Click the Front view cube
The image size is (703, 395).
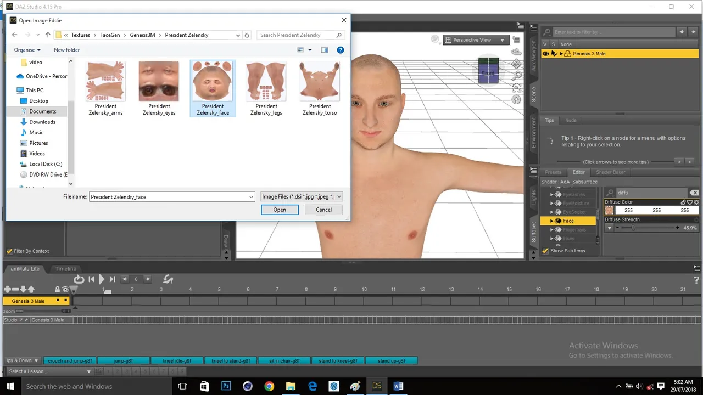488,70
